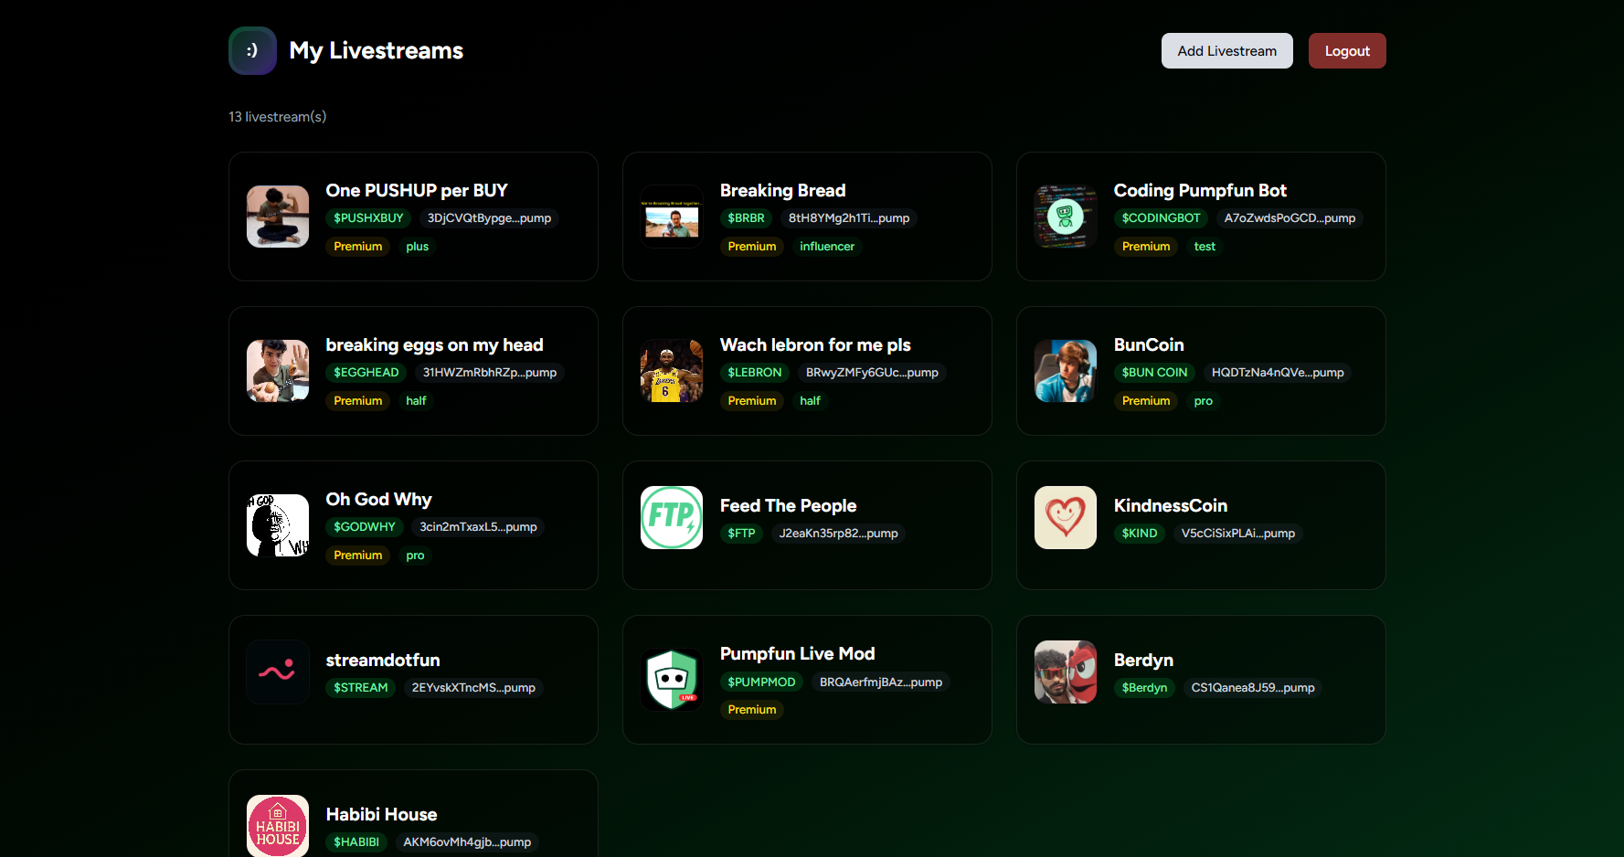Open the streamdotfun waveform thumbnail icon
This screenshot has height=857, width=1624.
pos(277,672)
